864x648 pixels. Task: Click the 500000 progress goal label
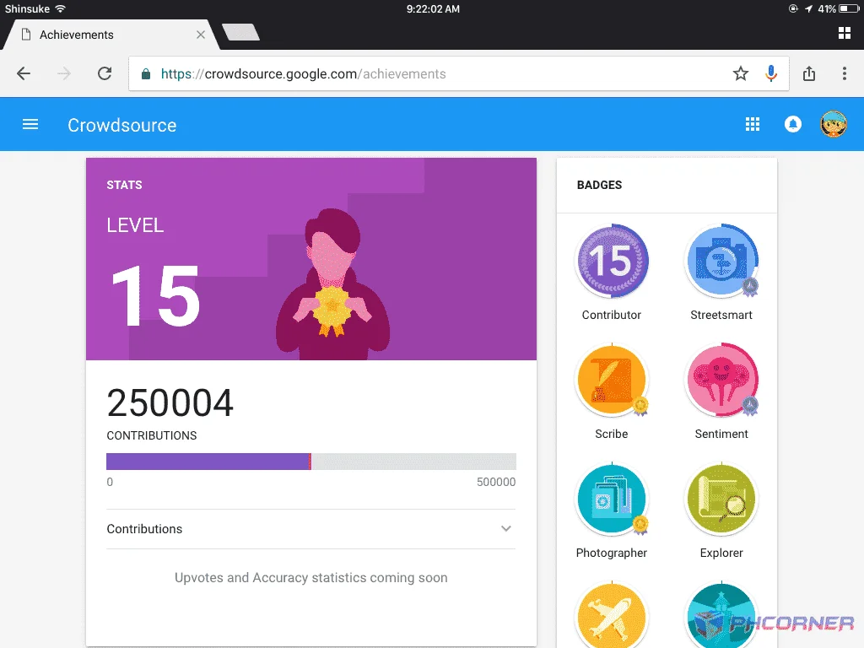[496, 482]
